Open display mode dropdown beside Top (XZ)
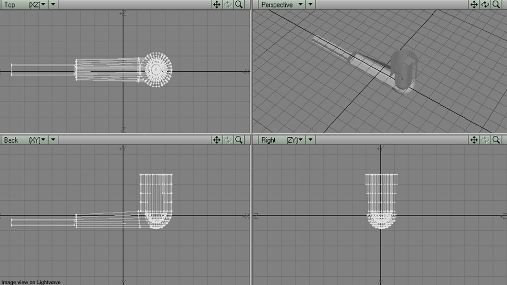The image size is (507, 285). (x=53, y=4)
